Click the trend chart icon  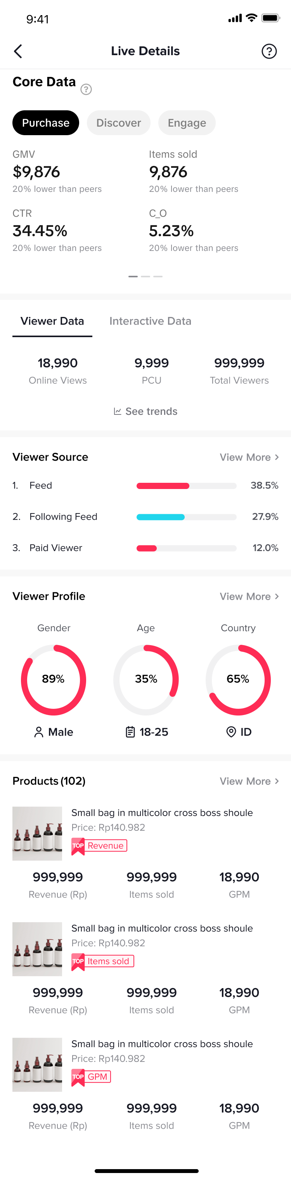pyautogui.click(x=118, y=411)
